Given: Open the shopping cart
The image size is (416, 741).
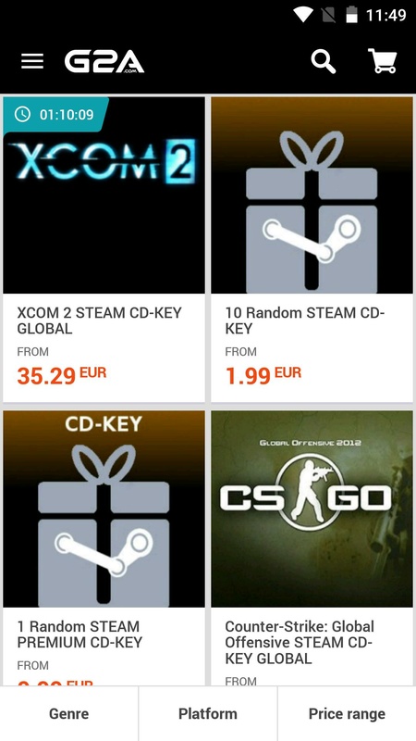Looking at the screenshot, I should [x=382, y=61].
